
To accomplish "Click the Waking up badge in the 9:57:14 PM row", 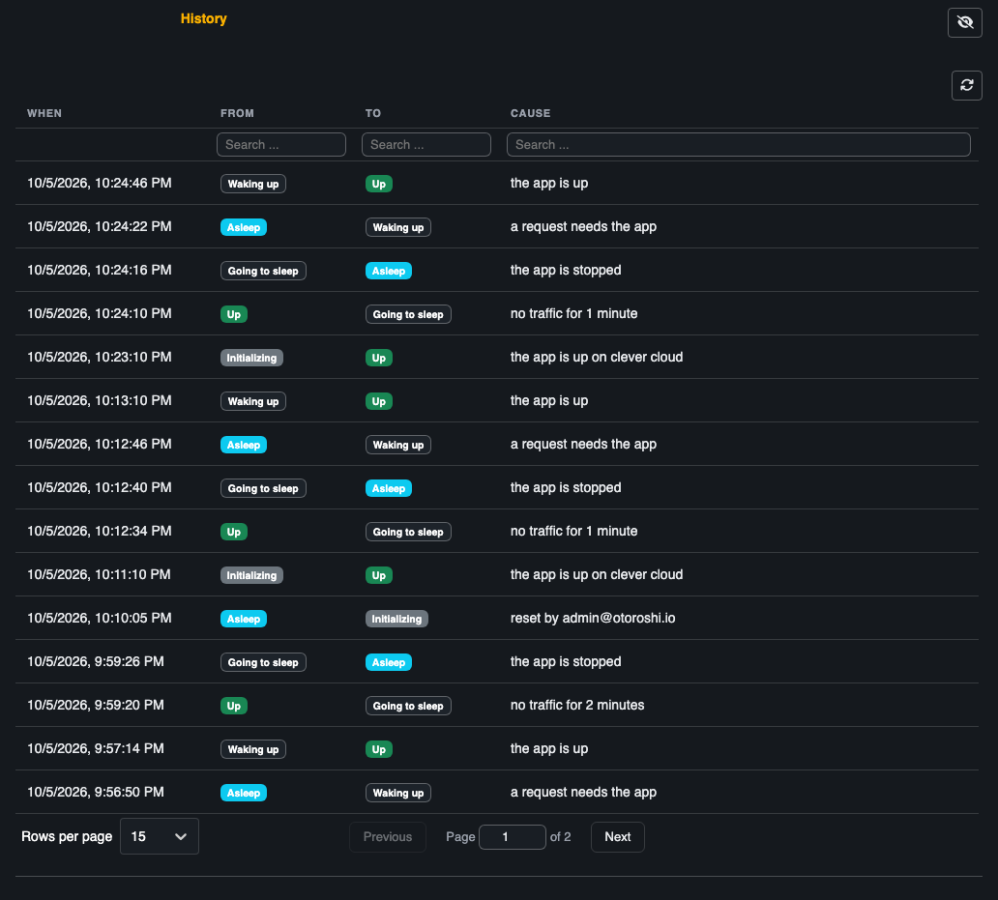I will [x=253, y=749].
